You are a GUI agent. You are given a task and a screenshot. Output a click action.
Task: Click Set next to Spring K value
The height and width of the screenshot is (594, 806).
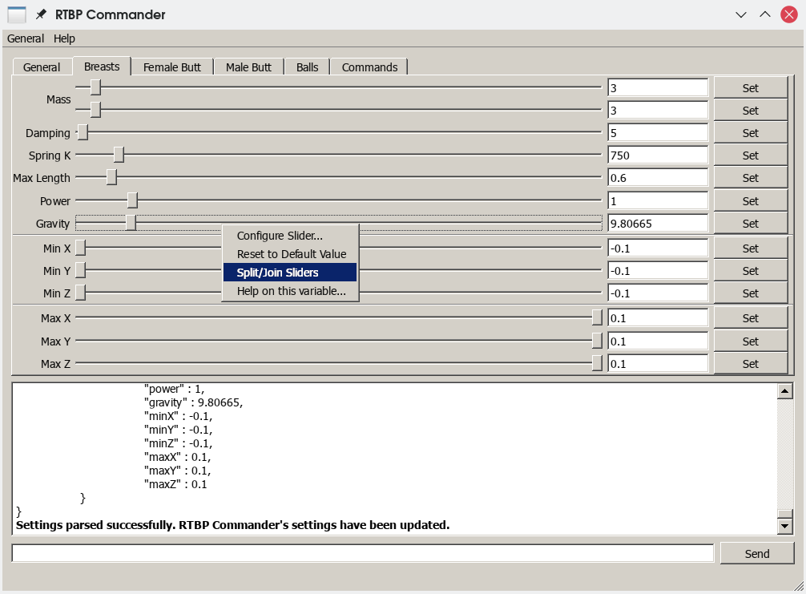pyautogui.click(x=751, y=156)
